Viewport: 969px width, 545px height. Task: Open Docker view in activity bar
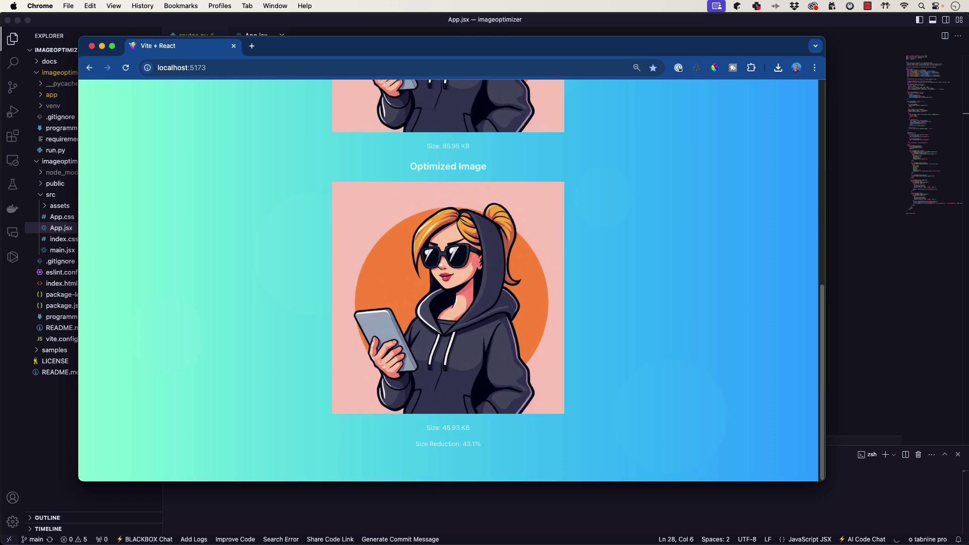point(13,208)
